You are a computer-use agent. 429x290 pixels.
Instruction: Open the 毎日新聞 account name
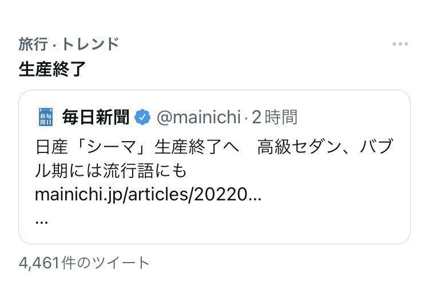point(96,118)
